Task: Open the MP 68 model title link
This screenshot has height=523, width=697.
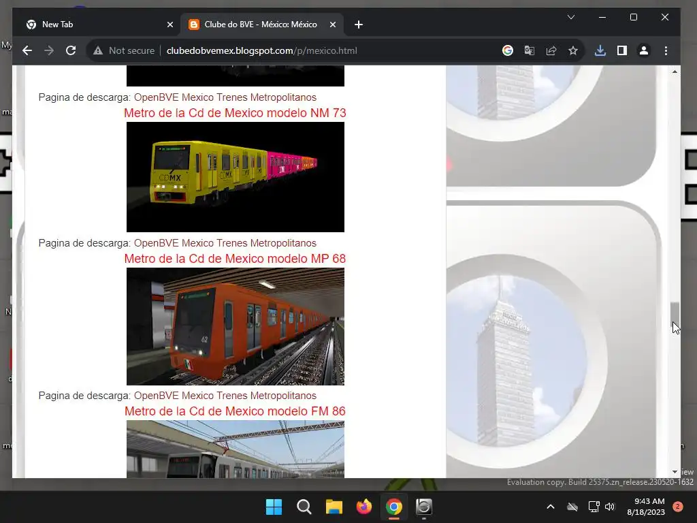Action: (x=235, y=259)
